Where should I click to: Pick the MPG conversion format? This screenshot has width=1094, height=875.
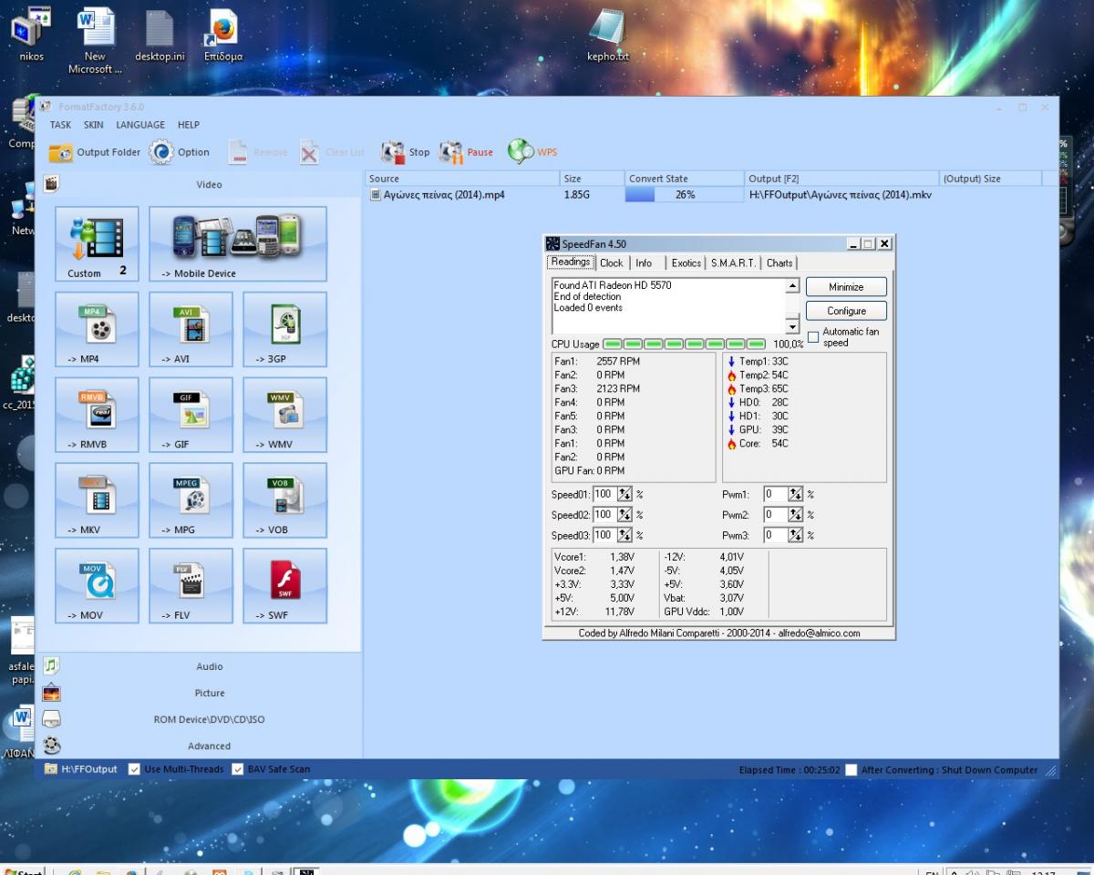tap(191, 500)
